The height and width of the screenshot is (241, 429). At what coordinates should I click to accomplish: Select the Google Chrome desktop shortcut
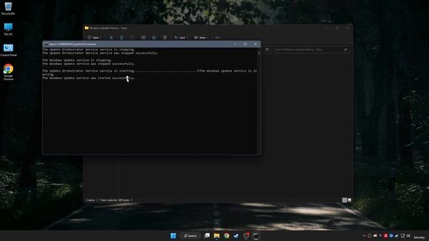tap(8, 72)
